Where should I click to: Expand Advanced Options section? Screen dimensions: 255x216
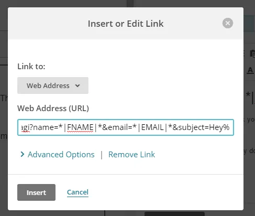[x=61, y=155]
